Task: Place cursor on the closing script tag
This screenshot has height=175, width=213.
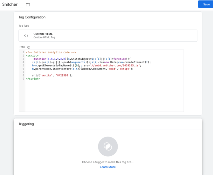Action: point(33,79)
